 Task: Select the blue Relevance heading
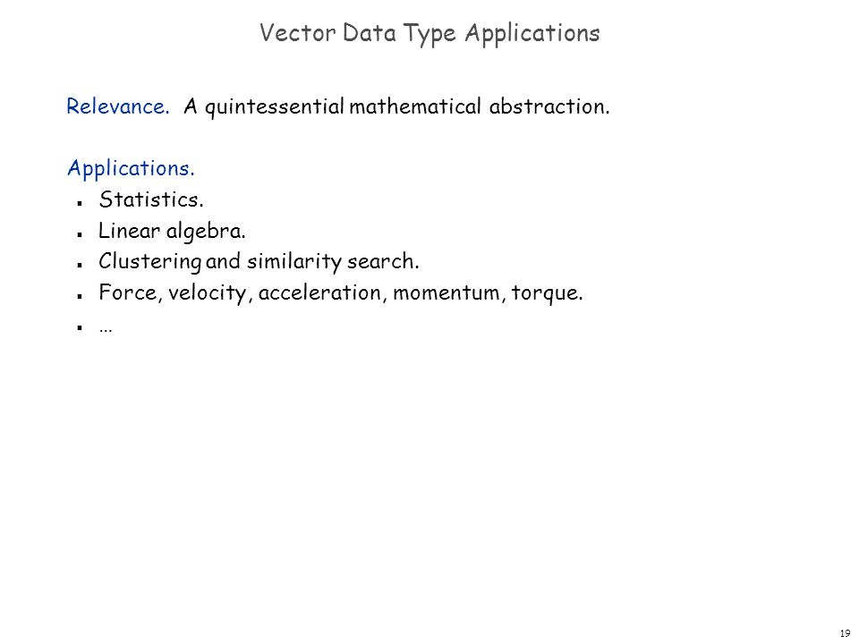point(118,106)
